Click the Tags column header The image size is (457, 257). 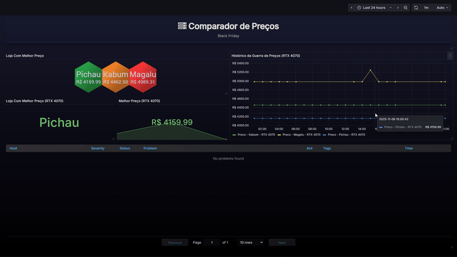tap(327, 148)
